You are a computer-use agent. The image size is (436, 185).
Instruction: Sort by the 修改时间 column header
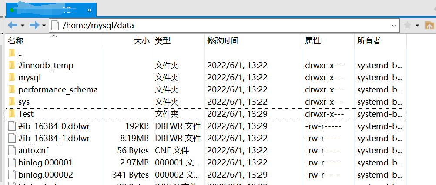pos(253,41)
